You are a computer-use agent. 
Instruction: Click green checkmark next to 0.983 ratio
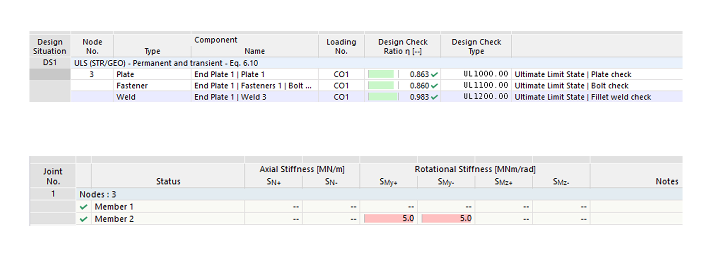point(434,97)
